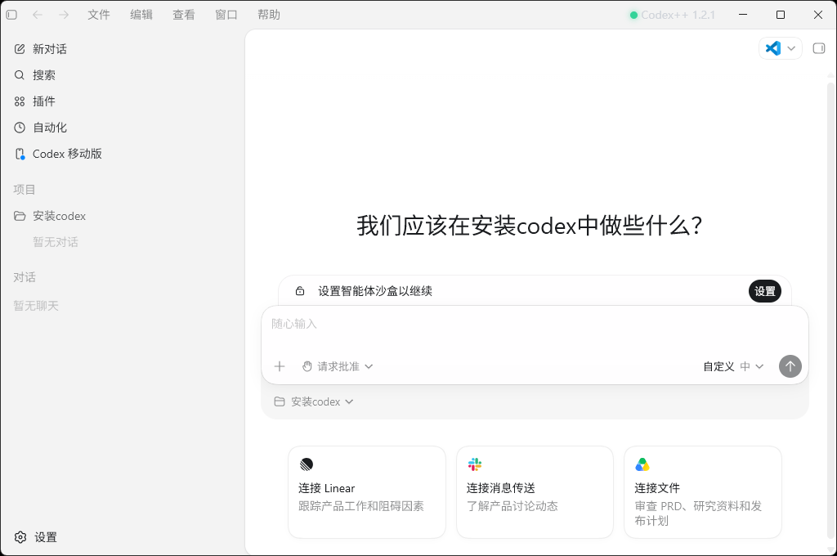Click the hand icon beside 请求批准
Viewport: 837px width, 556px height.
pyautogui.click(x=307, y=366)
